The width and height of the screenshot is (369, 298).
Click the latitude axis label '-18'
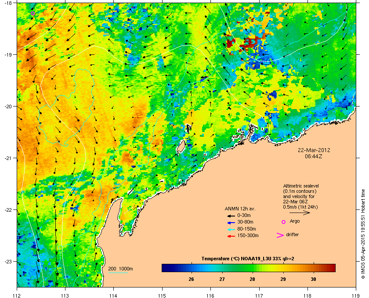point(8,3)
